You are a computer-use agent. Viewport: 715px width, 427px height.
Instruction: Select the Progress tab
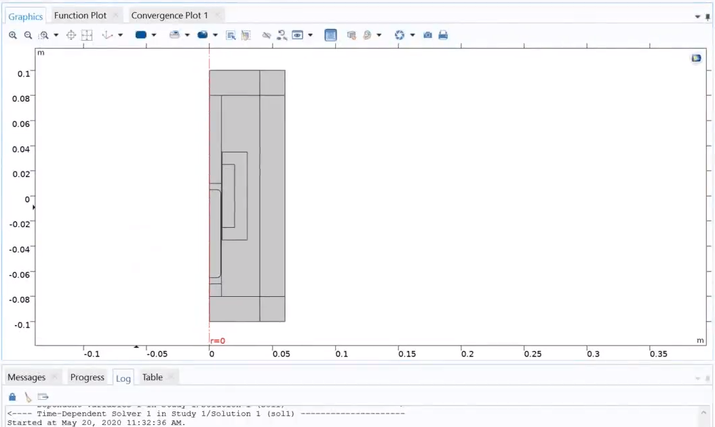(87, 377)
